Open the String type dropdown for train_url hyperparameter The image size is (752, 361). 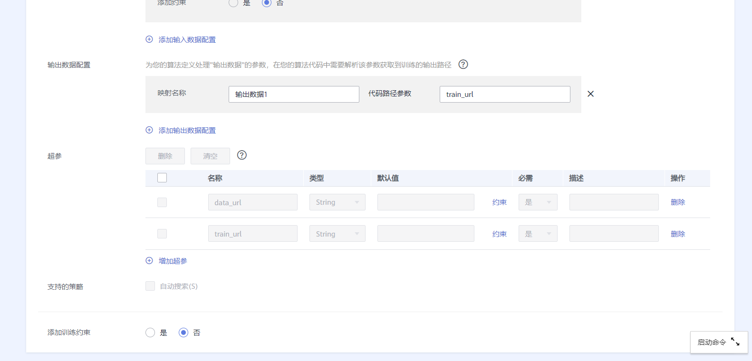pyautogui.click(x=337, y=234)
